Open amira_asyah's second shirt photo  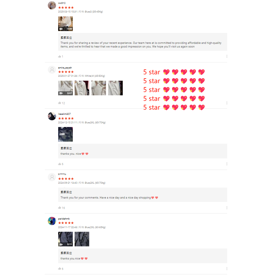(82, 88)
